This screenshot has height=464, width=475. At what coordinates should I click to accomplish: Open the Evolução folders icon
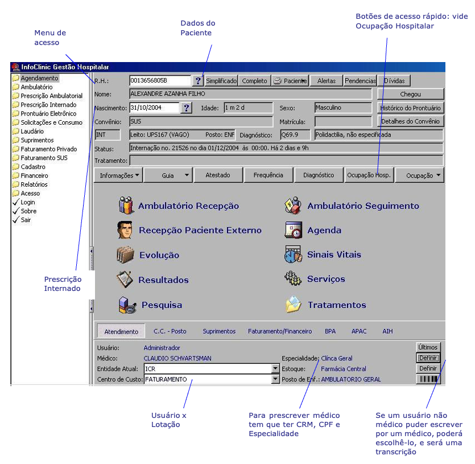(x=125, y=254)
